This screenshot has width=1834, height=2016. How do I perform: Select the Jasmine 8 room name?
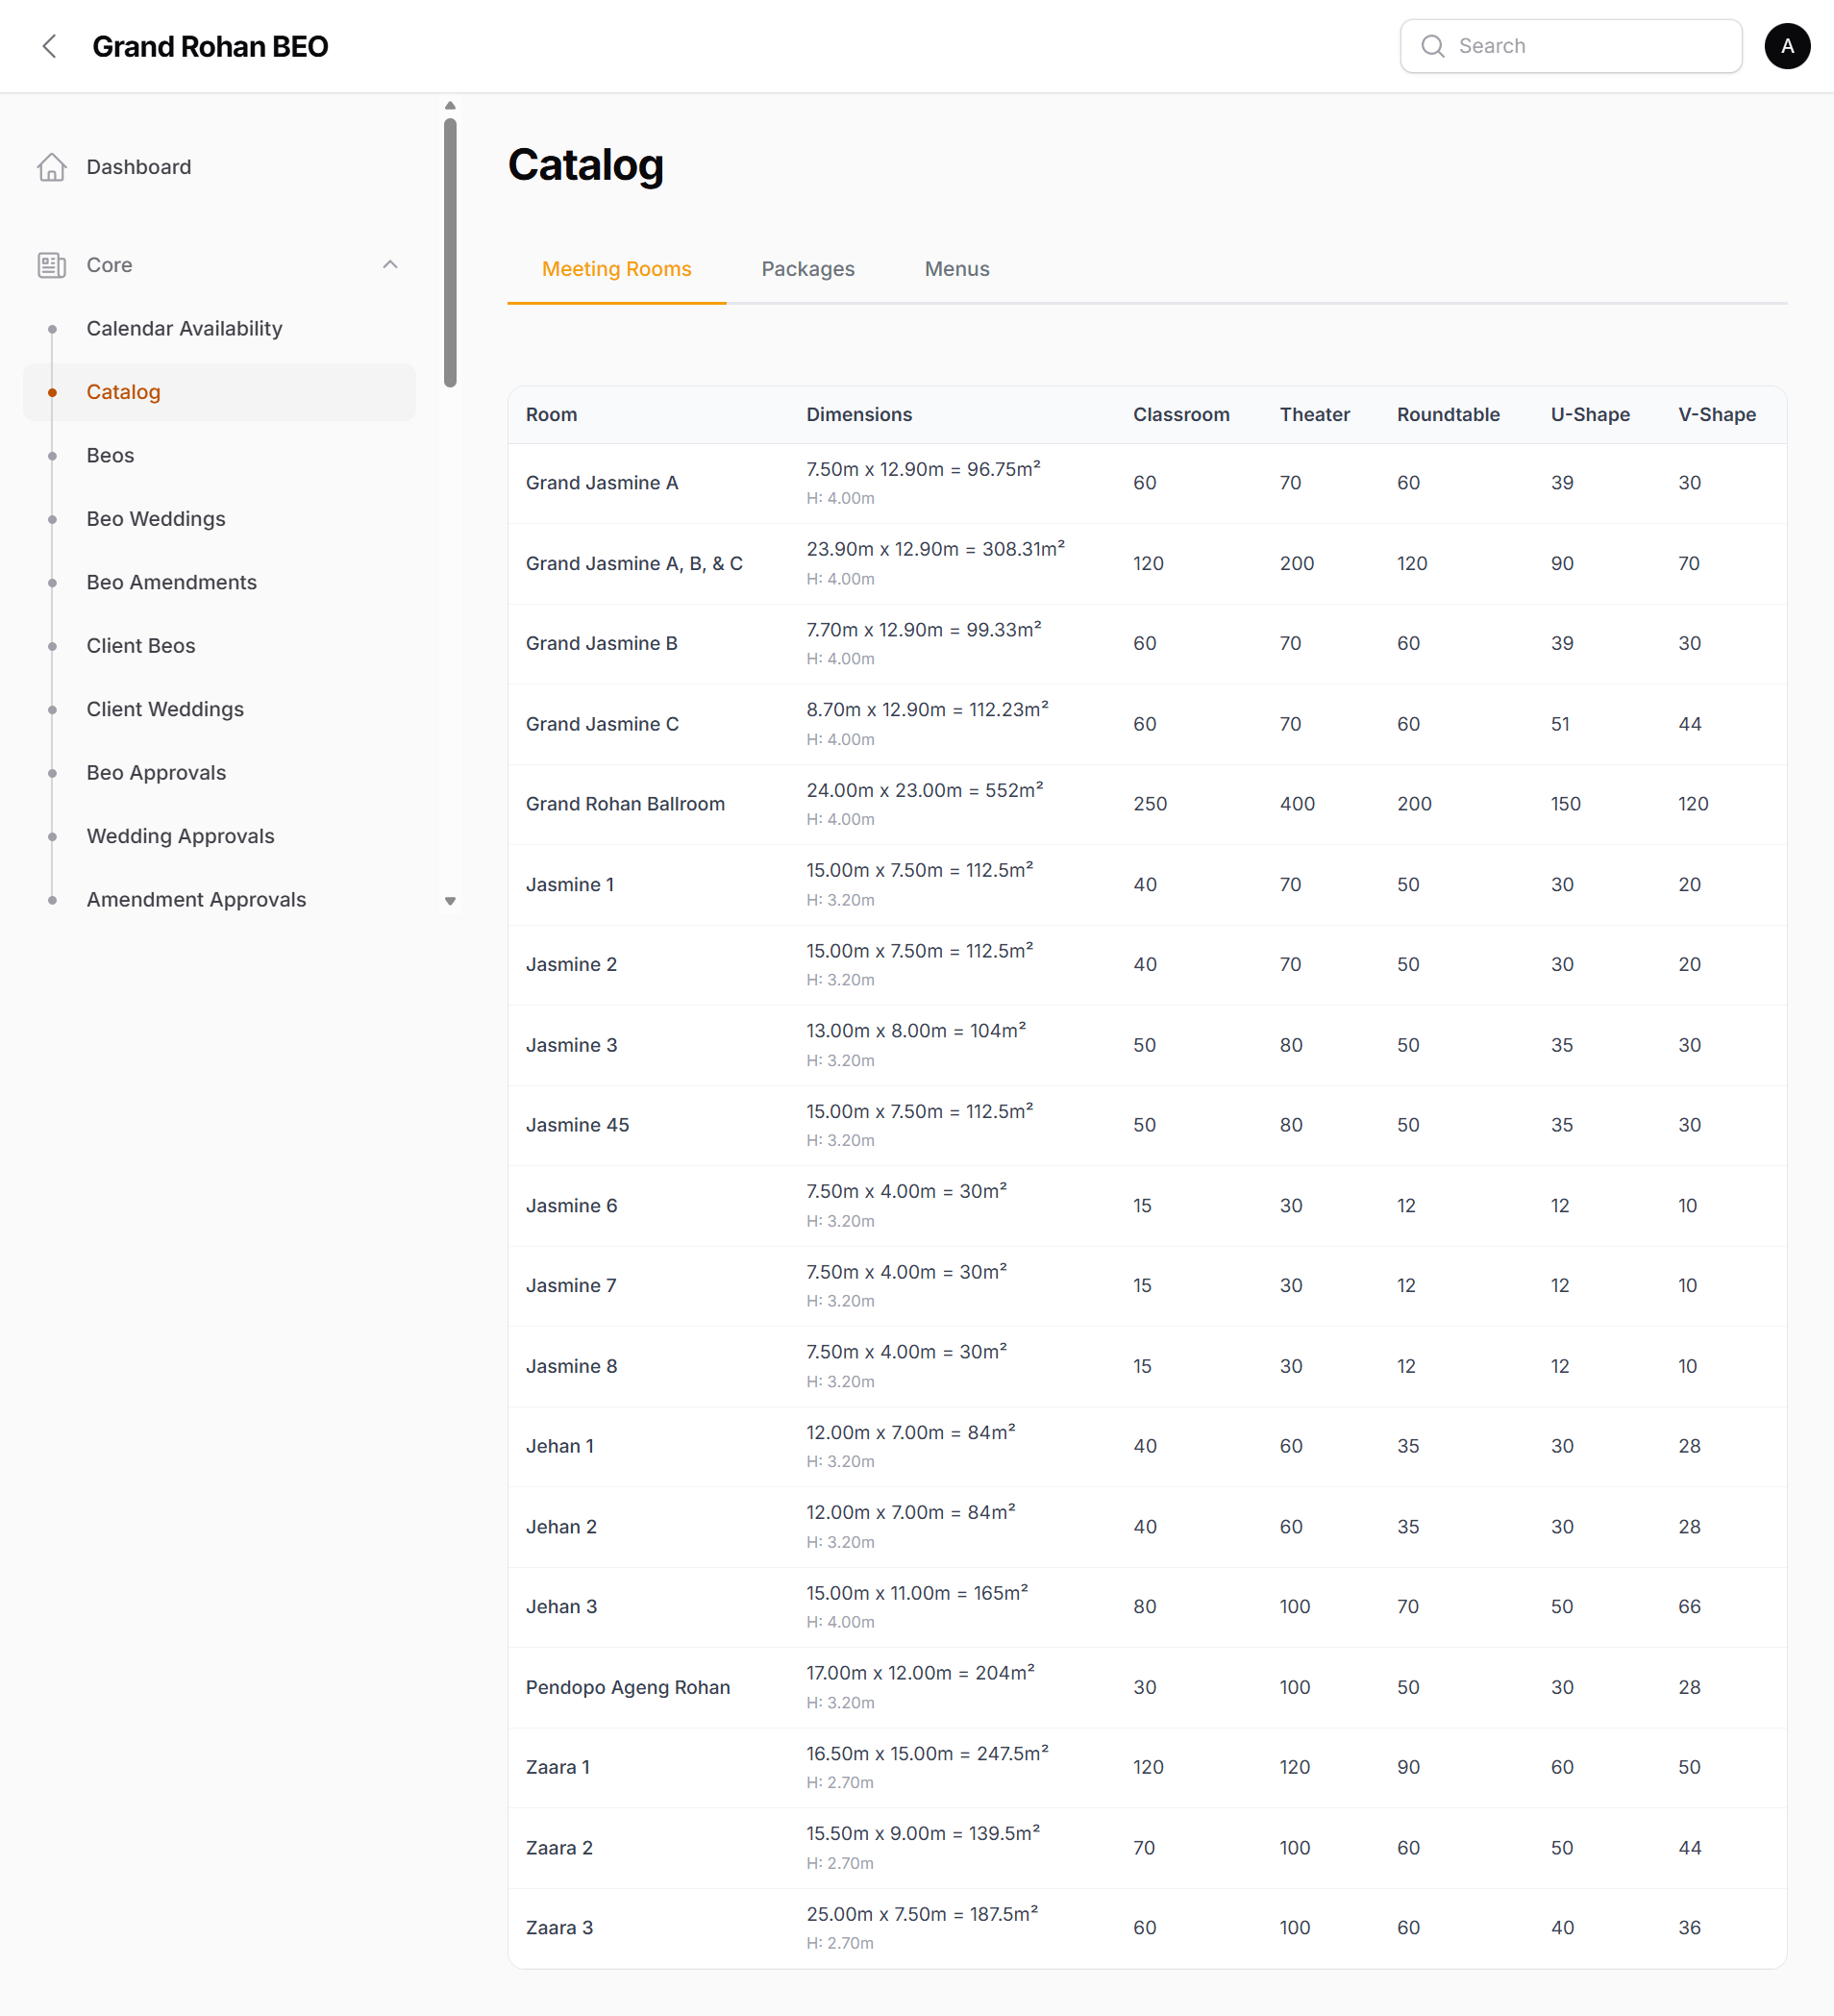571,1366
